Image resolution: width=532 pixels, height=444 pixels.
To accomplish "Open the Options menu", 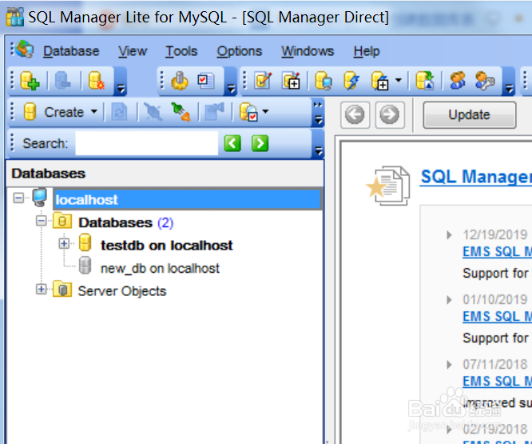I will [239, 51].
